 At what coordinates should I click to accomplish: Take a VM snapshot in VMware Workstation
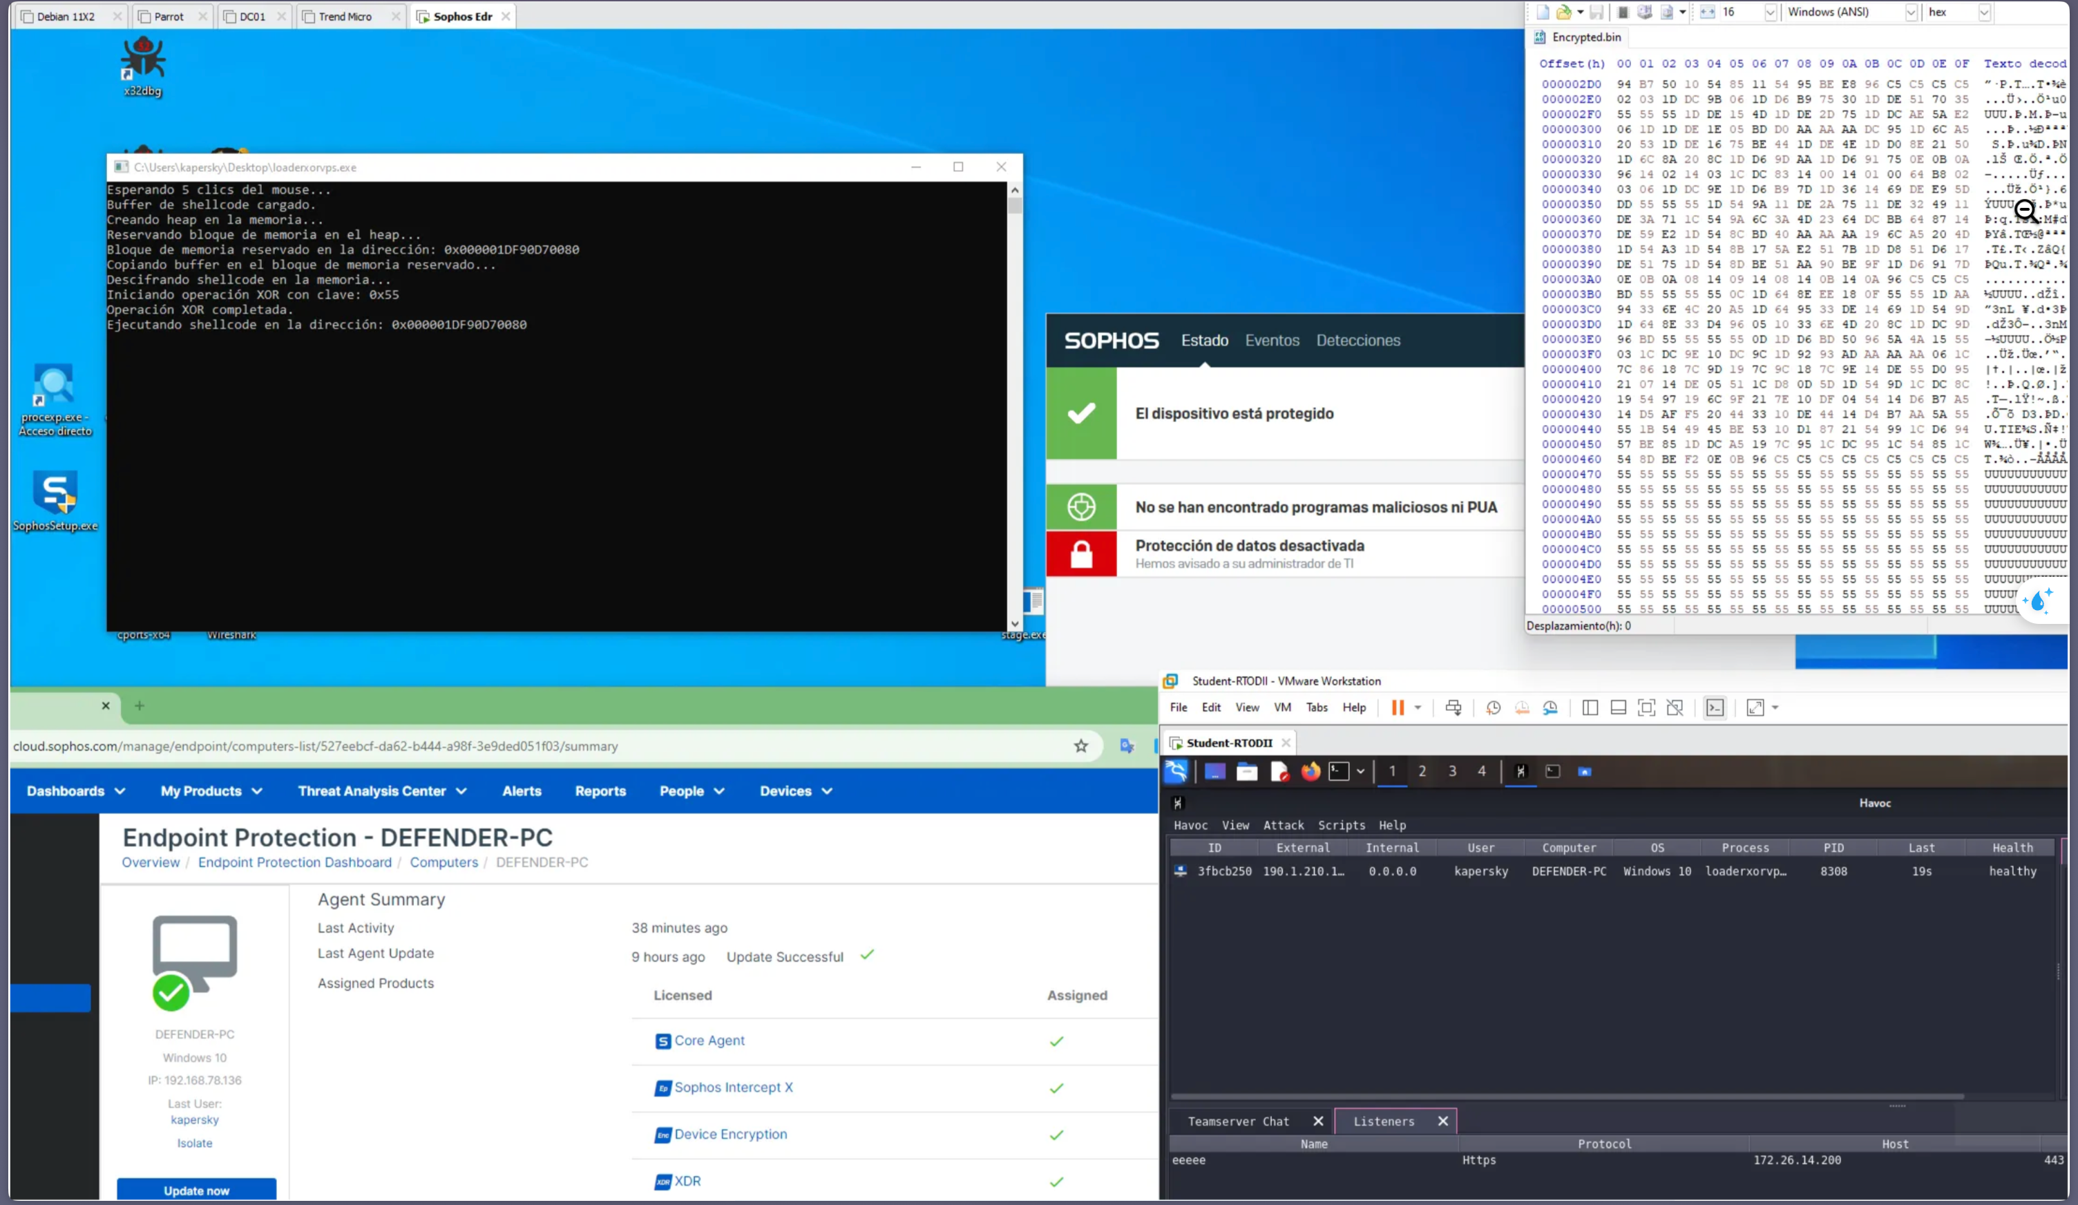pyautogui.click(x=1493, y=708)
